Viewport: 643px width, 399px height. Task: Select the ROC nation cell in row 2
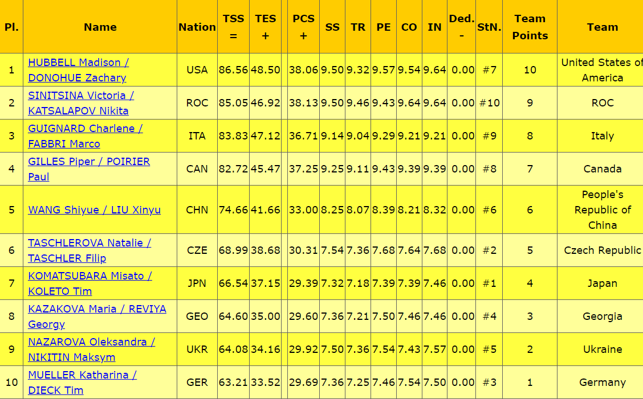point(197,103)
